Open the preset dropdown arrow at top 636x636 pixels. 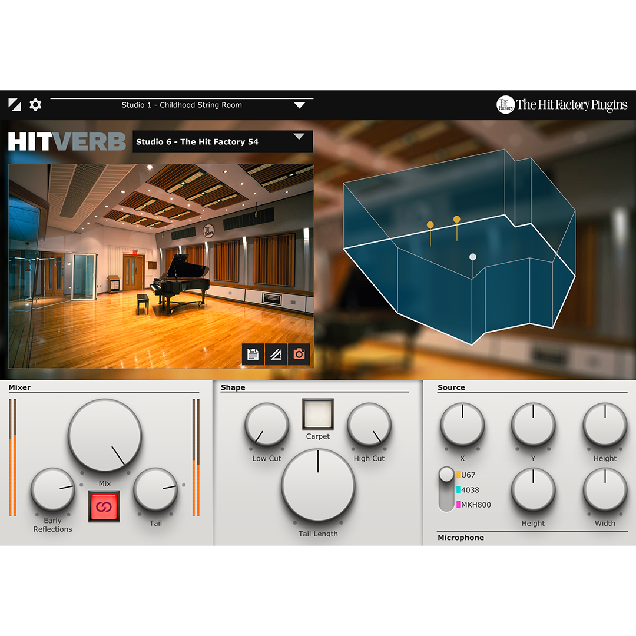point(300,105)
